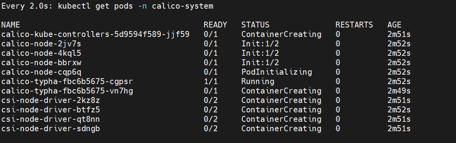Click the NAME column header

click(11, 25)
